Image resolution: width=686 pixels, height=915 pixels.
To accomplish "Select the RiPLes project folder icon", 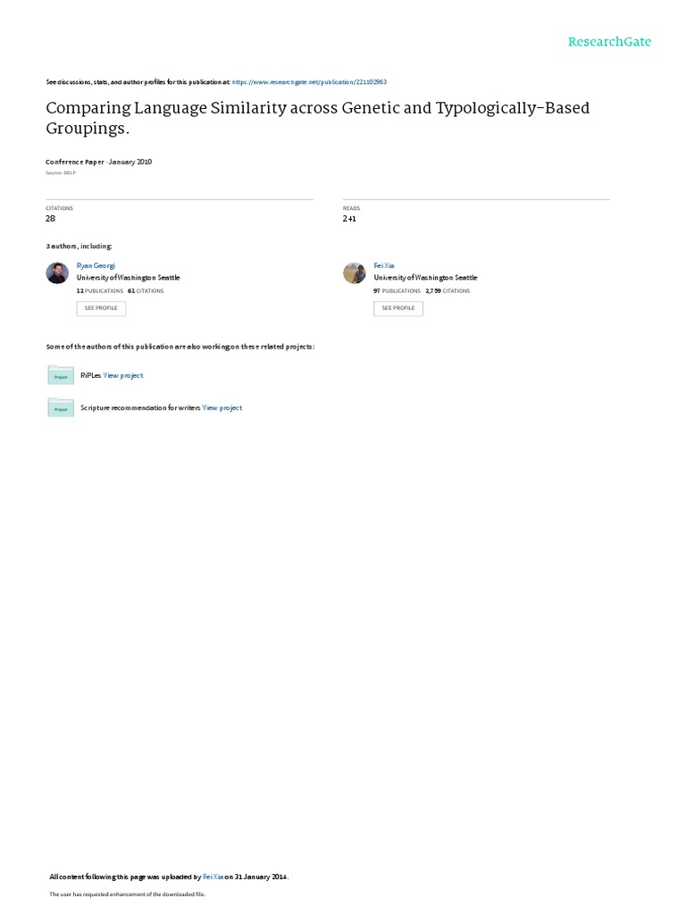I will click(x=61, y=375).
